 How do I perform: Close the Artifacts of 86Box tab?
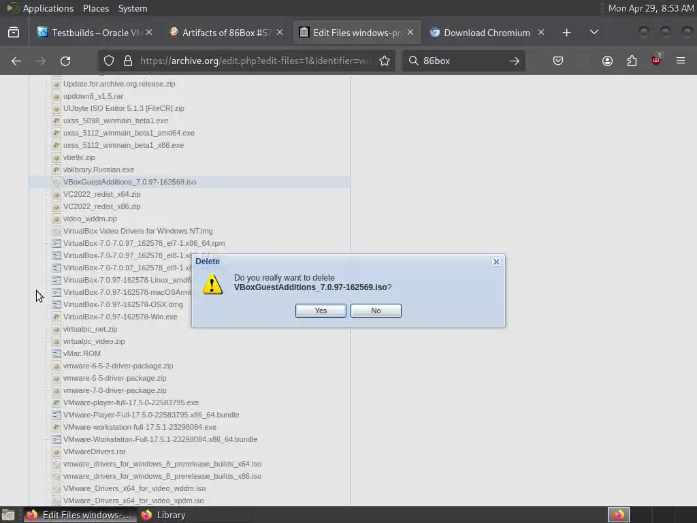pos(280,33)
